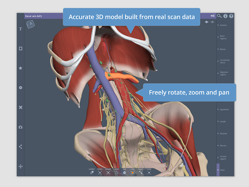Screen dimensions: 249x187
Task: Select the text label T tool
Action: point(20,29)
